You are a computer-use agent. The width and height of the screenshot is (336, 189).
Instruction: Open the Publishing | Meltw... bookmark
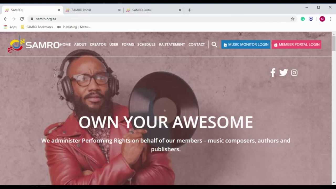coord(73,27)
